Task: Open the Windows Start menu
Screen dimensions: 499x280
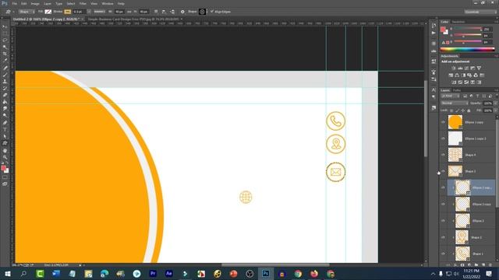Action: tap(8, 273)
